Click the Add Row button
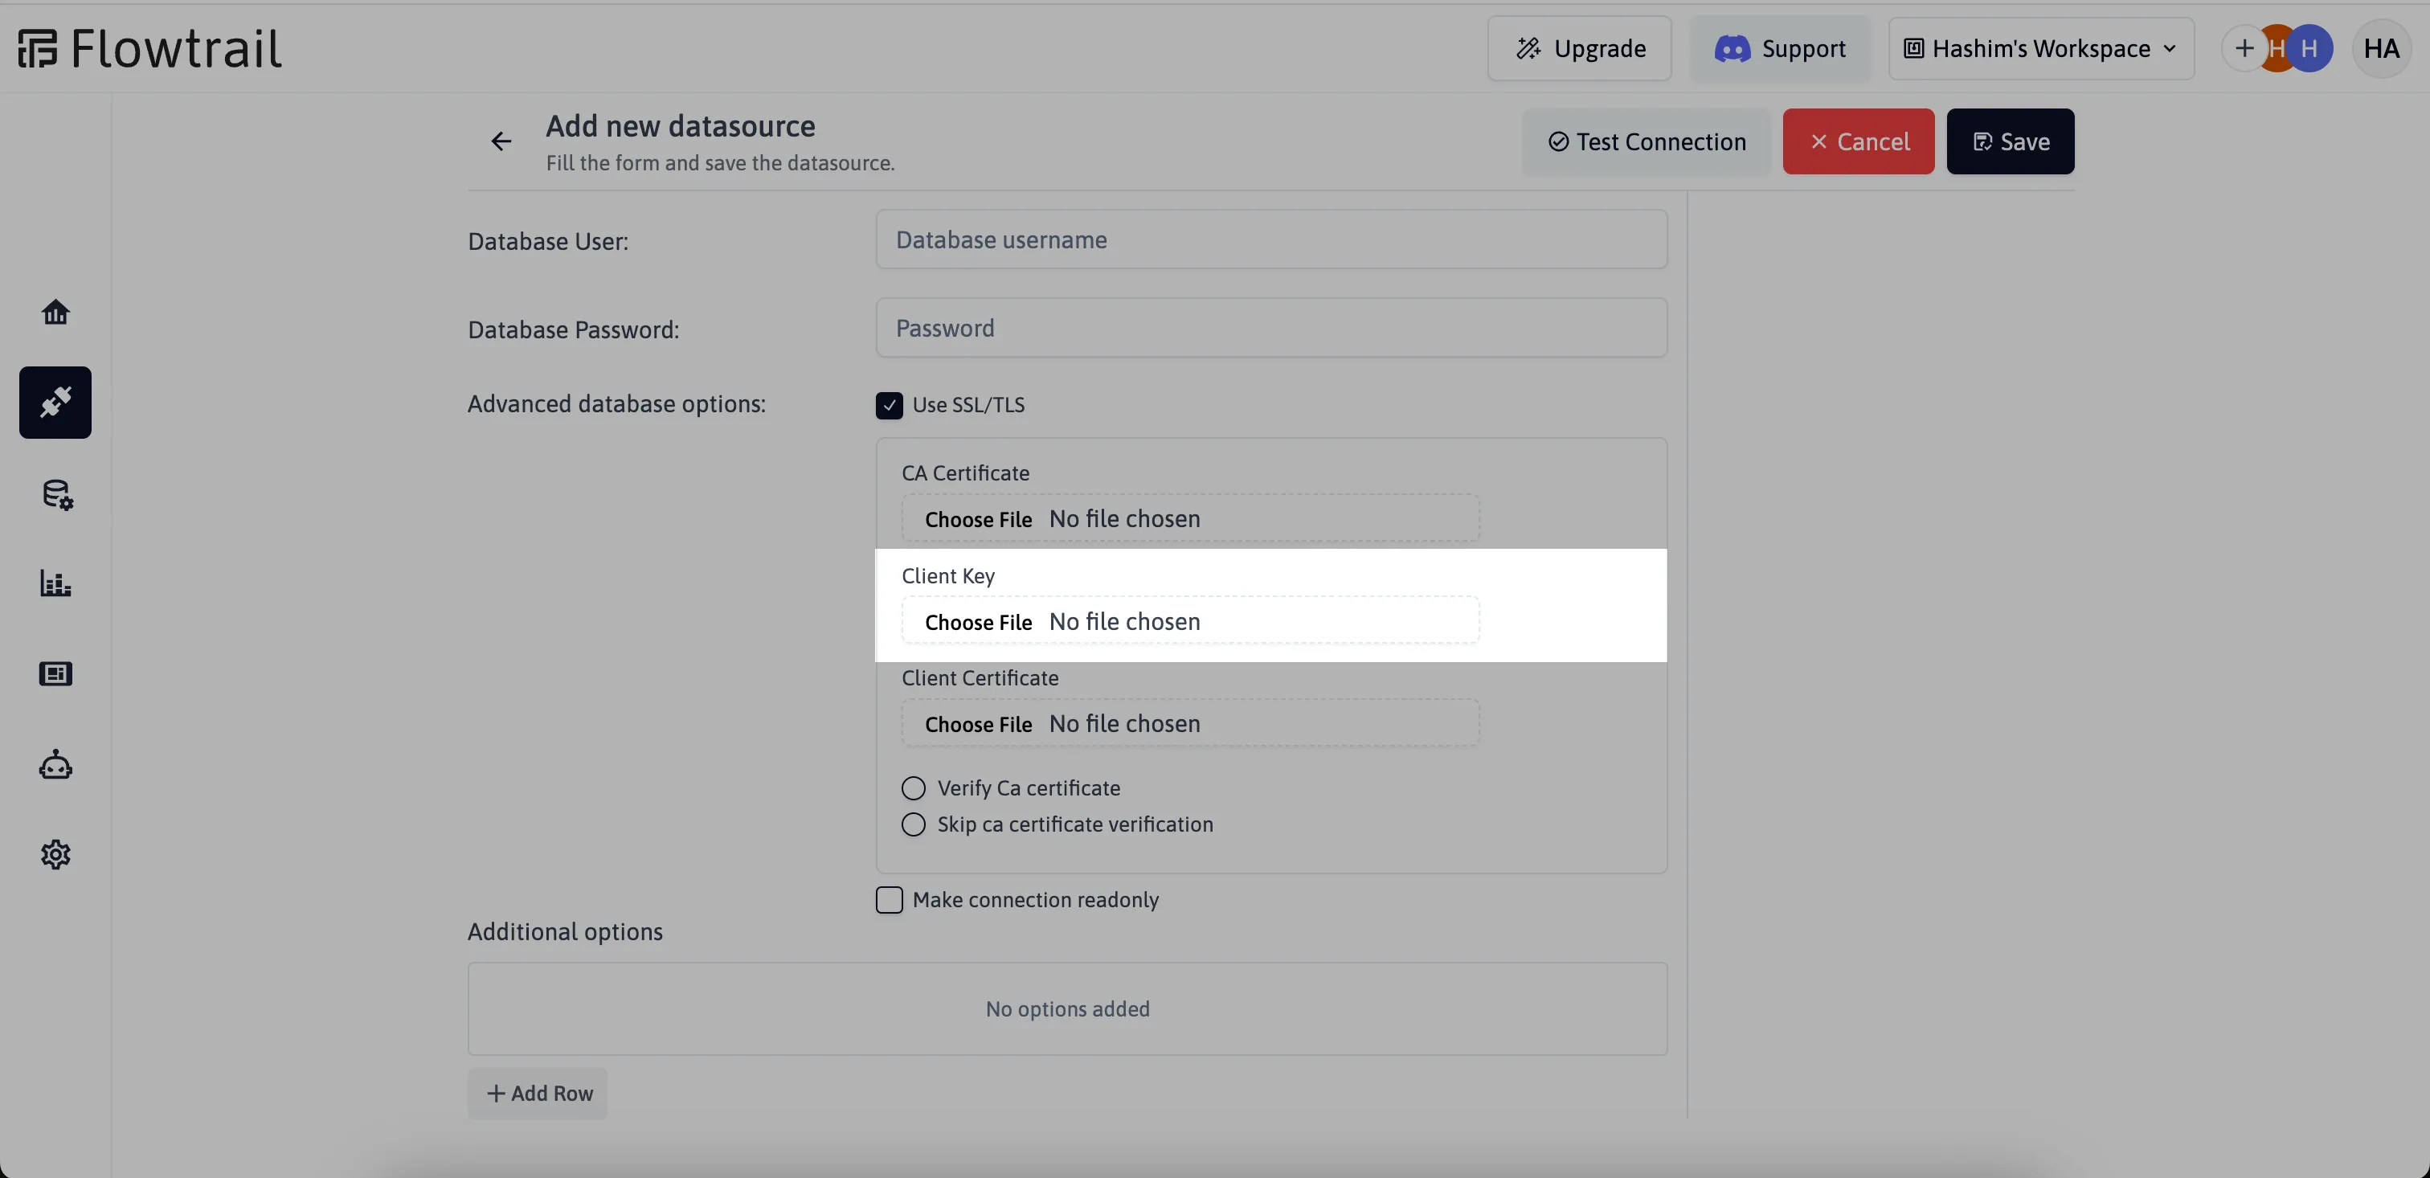The image size is (2430, 1178). coord(538,1093)
